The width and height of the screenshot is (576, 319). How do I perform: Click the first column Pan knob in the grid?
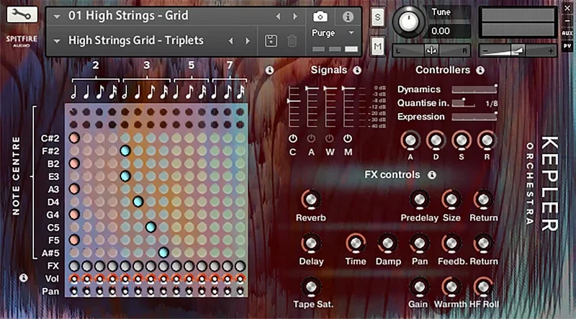tap(74, 292)
